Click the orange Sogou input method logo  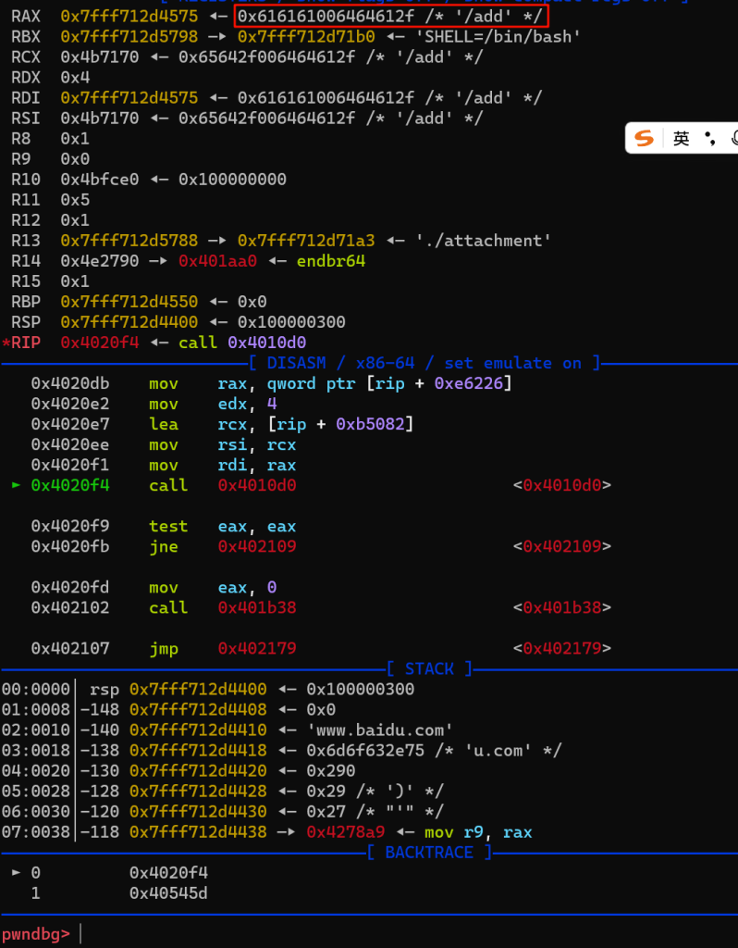(645, 138)
